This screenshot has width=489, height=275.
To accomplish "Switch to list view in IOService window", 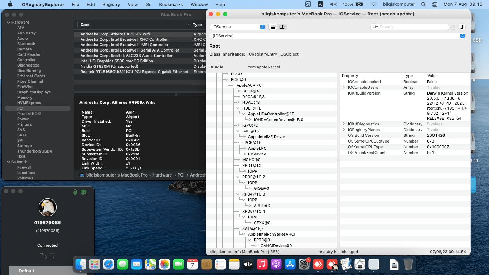I will pyautogui.click(x=273, y=27).
